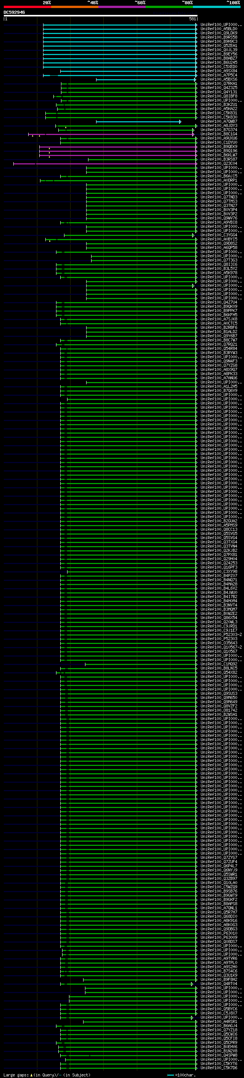244x1078 pixels.
Task: Select hit label UniRef100_B9H9C3
Action: point(219,42)
